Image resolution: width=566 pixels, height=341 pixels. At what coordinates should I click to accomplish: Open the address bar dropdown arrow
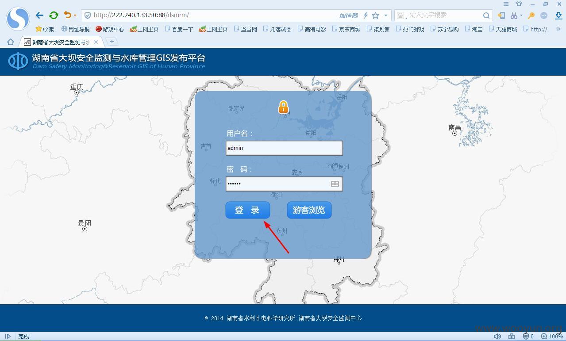[386, 15]
